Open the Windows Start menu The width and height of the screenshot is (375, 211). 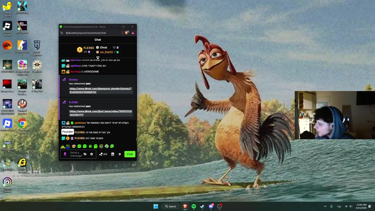pyautogui.click(x=156, y=206)
